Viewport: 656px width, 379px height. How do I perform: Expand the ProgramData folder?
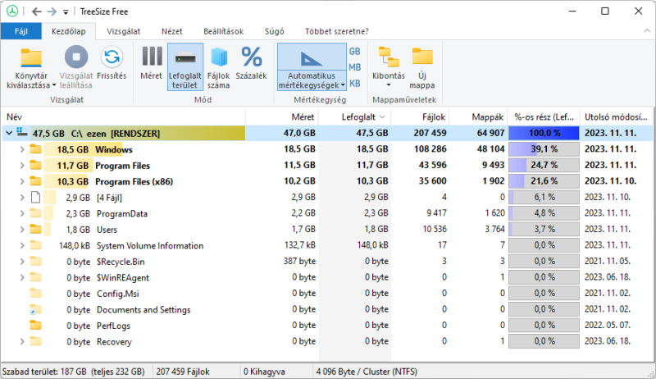coord(22,213)
